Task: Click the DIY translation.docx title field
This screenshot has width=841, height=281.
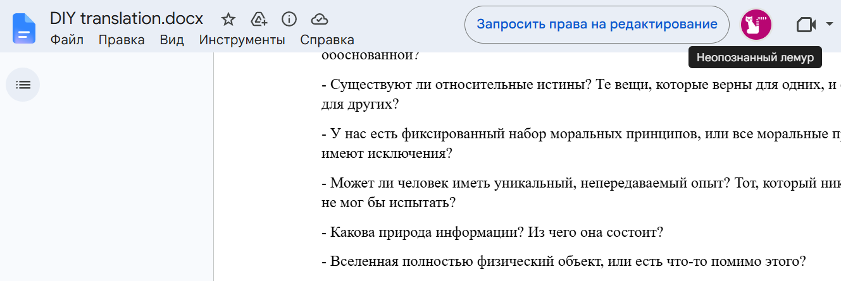Action: [x=127, y=19]
